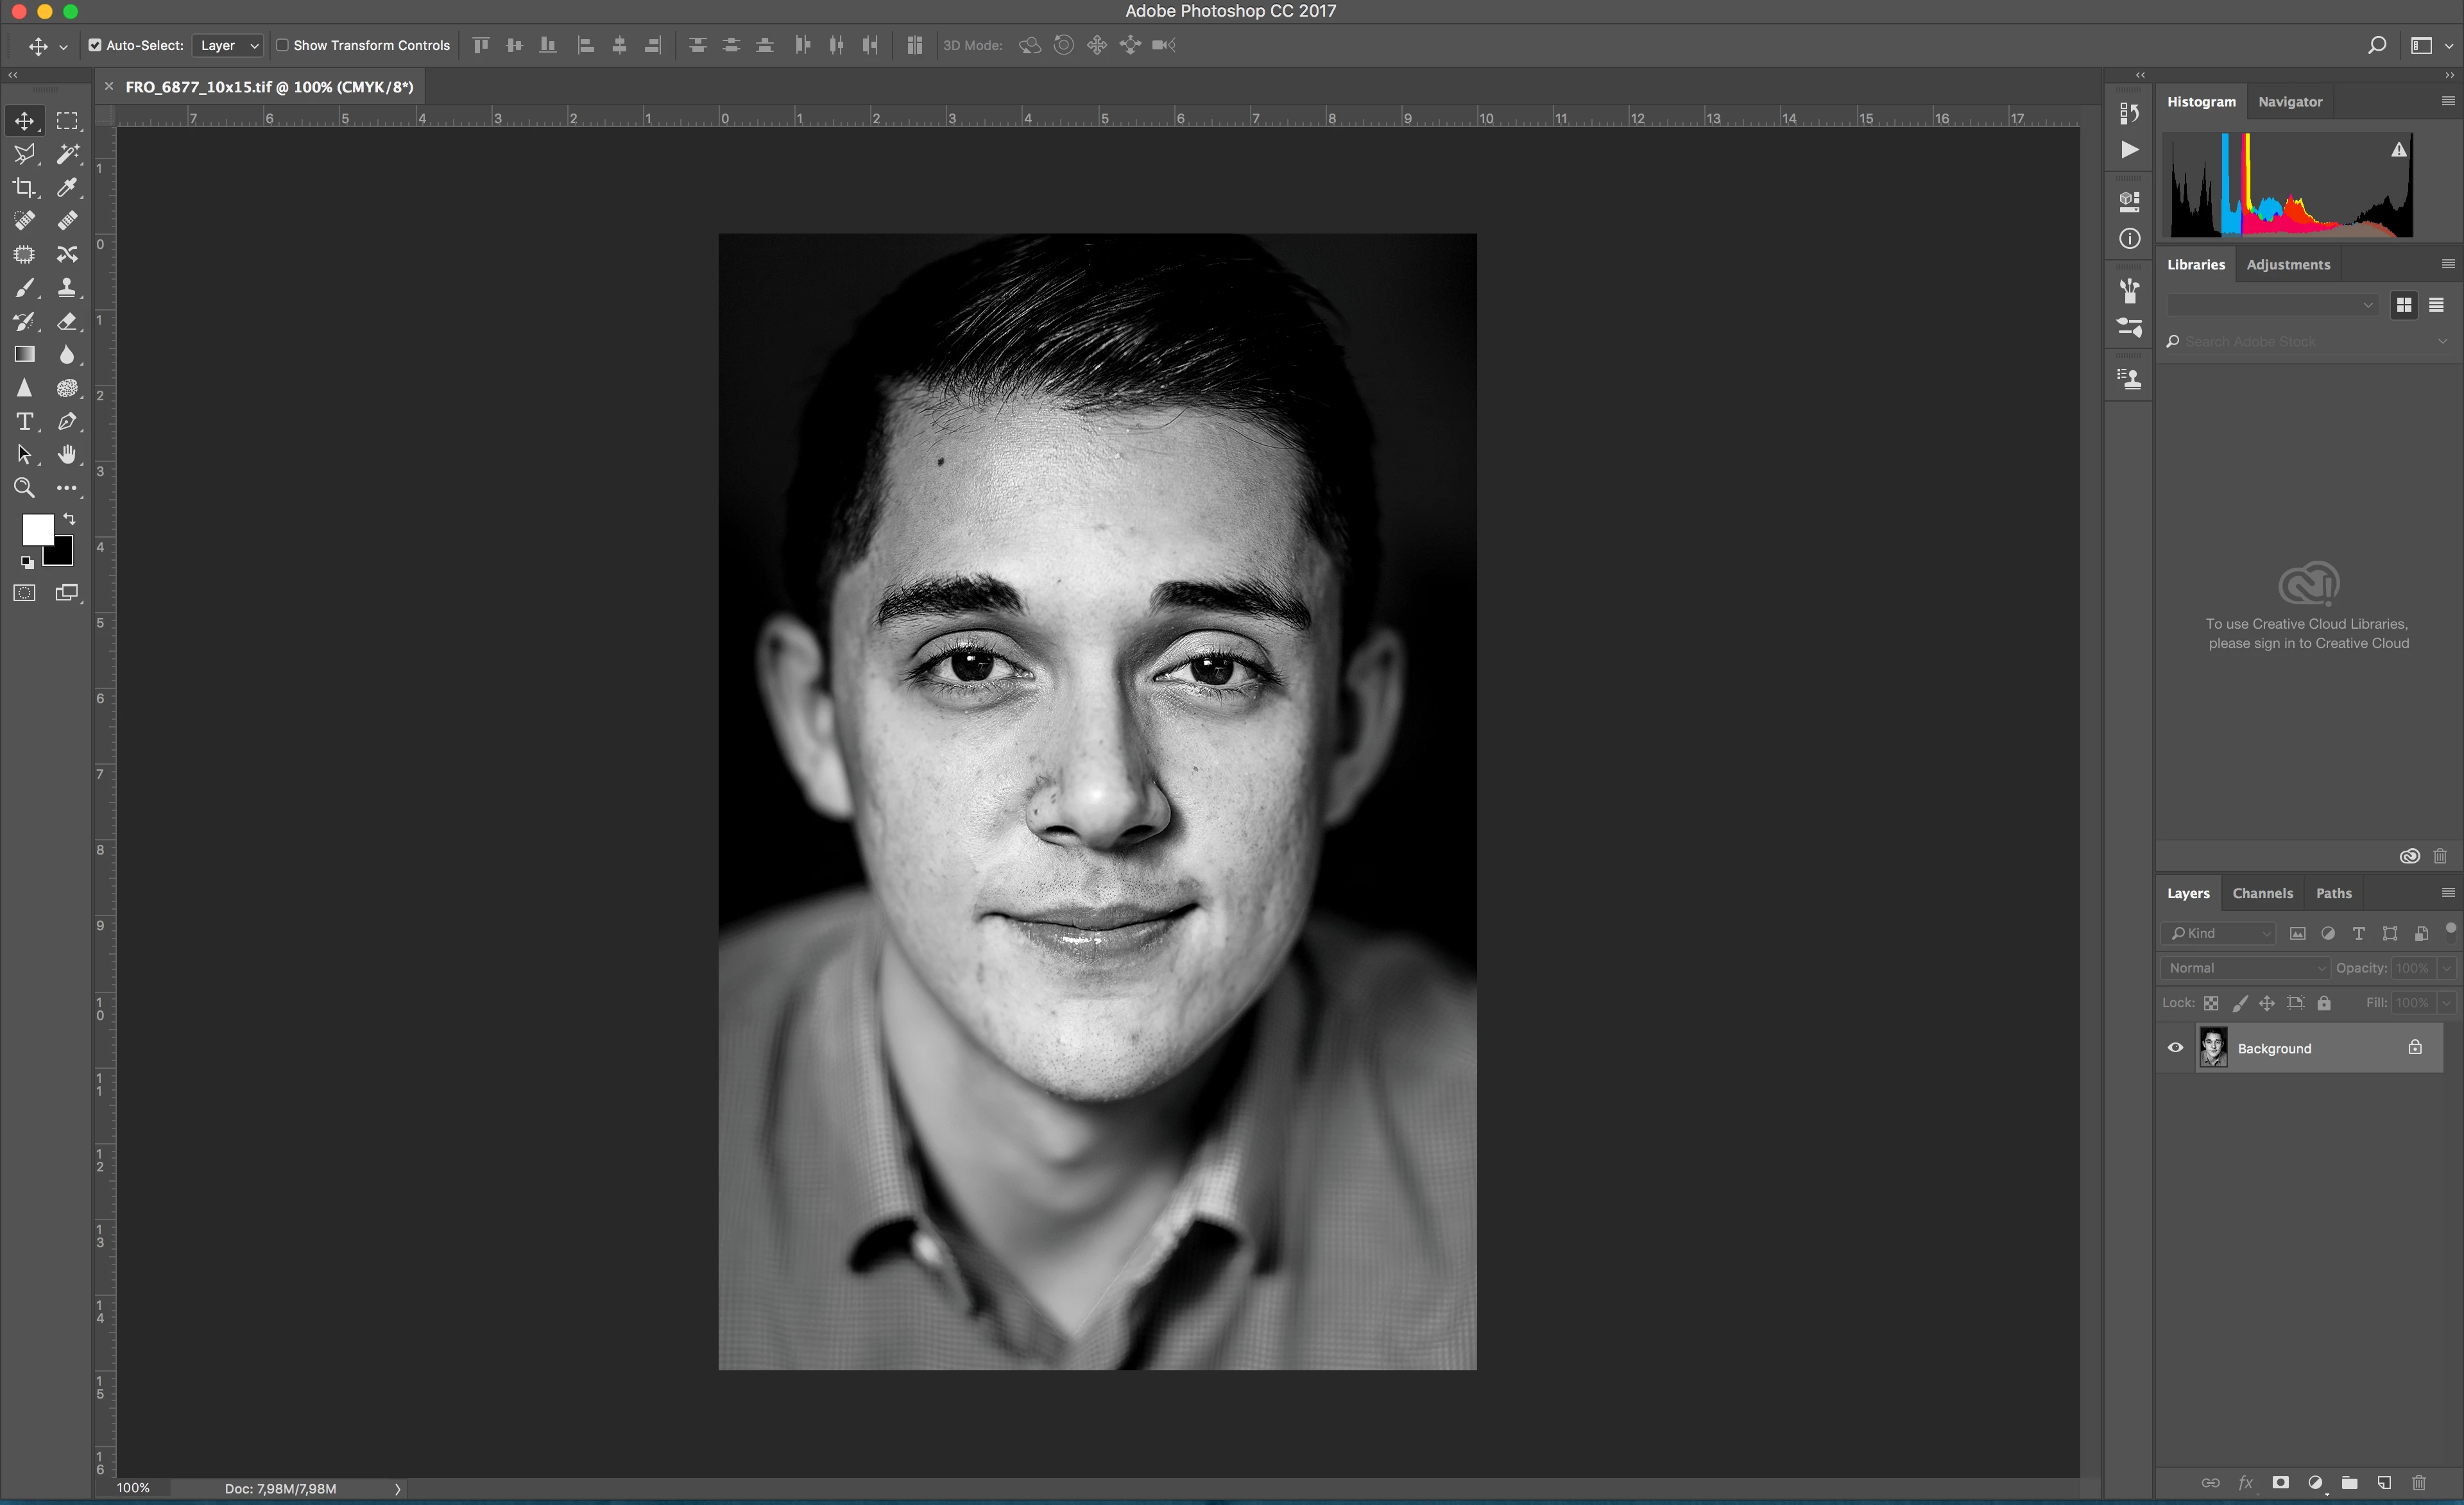Hide the Background layer visibility eye
This screenshot has height=1505, width=2464.
(x=2175, y=1048)
